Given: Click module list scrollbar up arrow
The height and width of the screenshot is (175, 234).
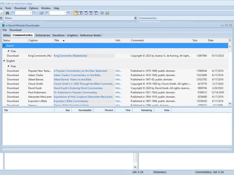Looking at the screenshot, I should [x=230, y=40].
